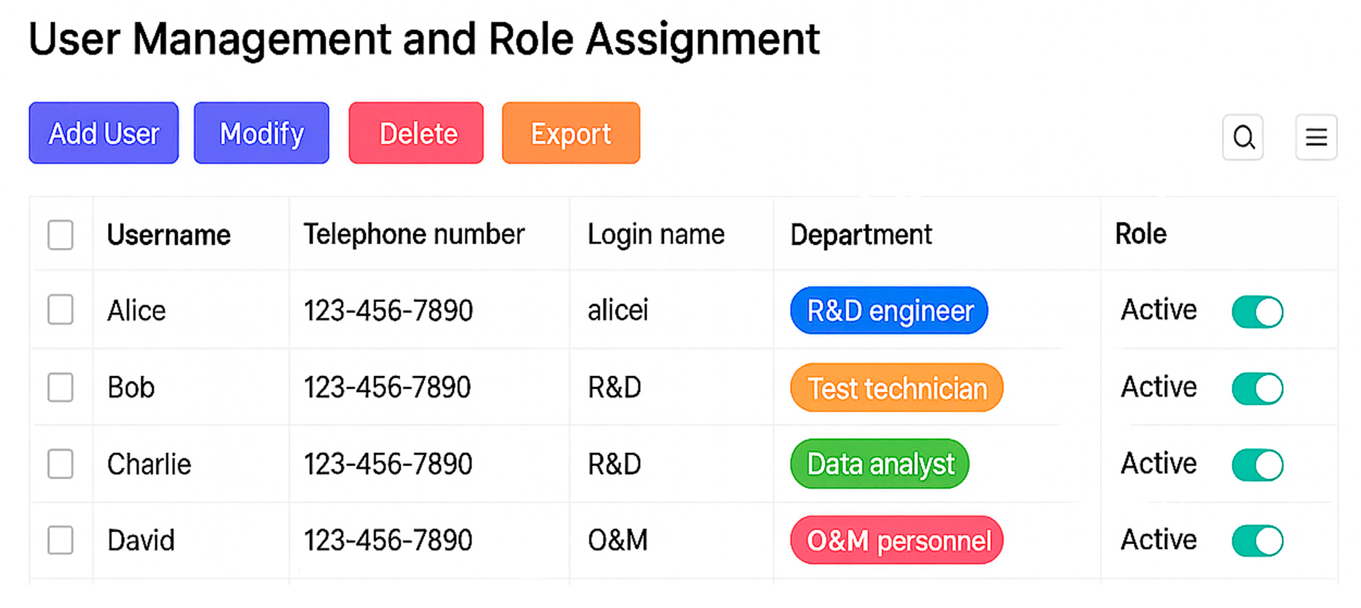1361x608 pixels.
Task: Select the O&M personnel tag
Action: point(897,540)
